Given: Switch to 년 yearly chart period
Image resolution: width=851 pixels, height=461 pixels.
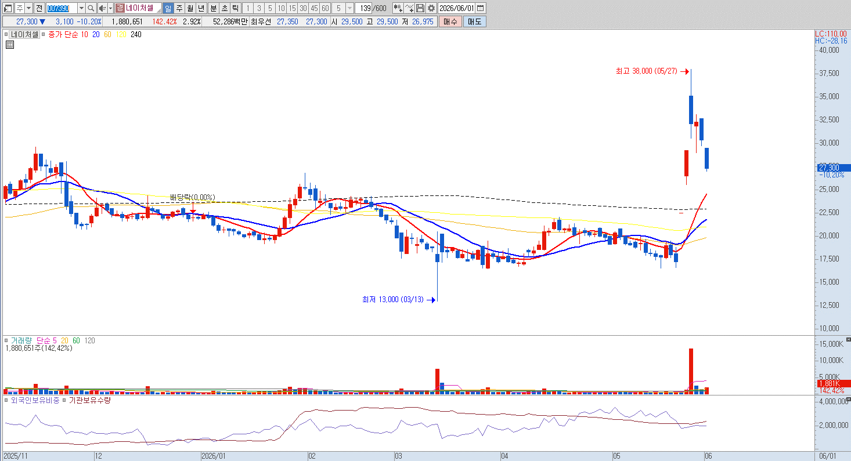Looking at the screenshot, I should click(x=201, y=8).
